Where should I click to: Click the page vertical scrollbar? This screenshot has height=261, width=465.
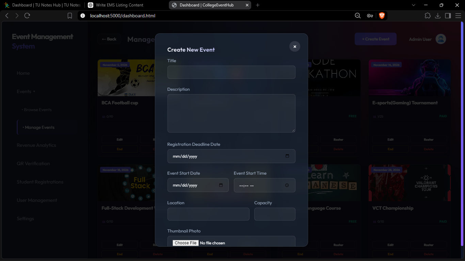tap(462, 134)
